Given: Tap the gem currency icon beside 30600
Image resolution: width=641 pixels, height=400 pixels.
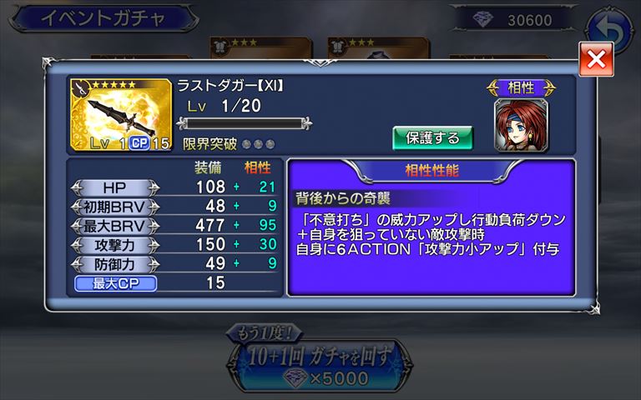Looking at the screenshot, I should pyautogui.click(x=482, y=19).
